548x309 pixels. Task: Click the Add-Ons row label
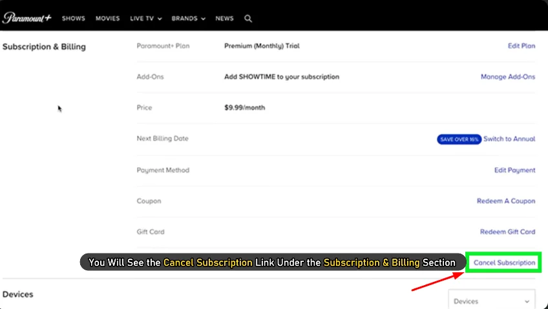coord(150,77)
